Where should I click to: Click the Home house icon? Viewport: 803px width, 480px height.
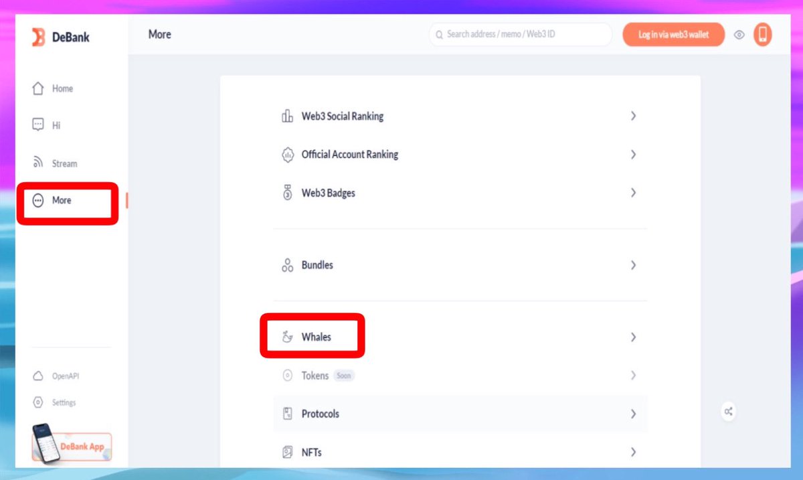coord(38,88)
